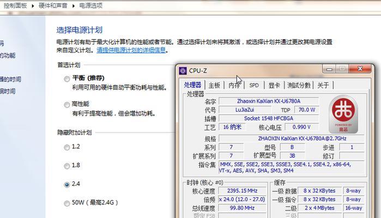Image resolution: width=381 pixels, height=218 pixels.
Task: Click the 70.0 W TDP value
Action: [x=306, y=110]
